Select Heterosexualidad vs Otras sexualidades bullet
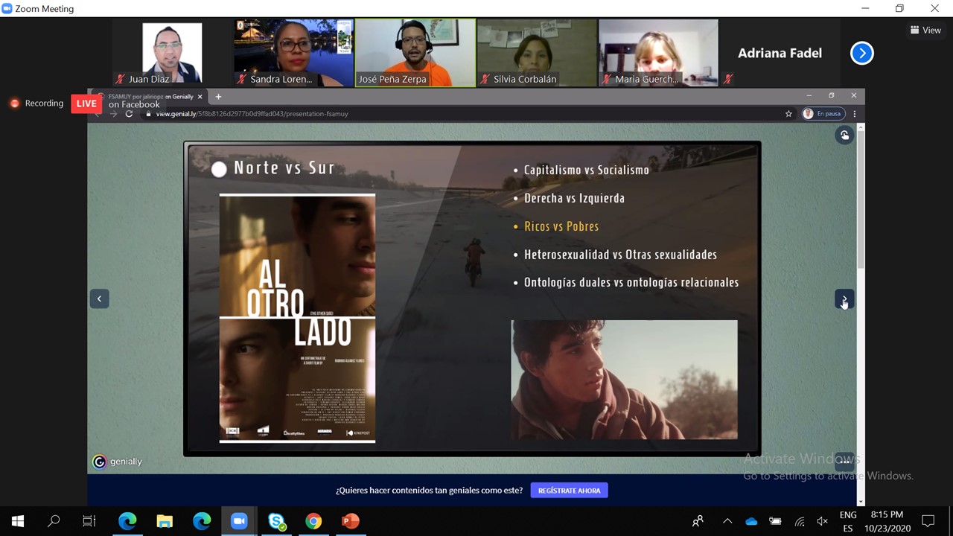 (x=620, y=255)
